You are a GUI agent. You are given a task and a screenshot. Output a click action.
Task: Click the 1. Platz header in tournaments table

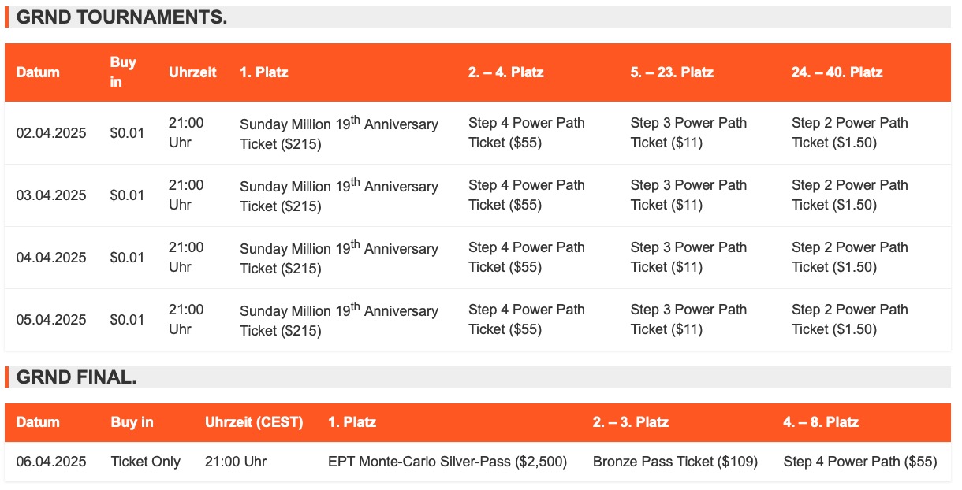[264, 72]
